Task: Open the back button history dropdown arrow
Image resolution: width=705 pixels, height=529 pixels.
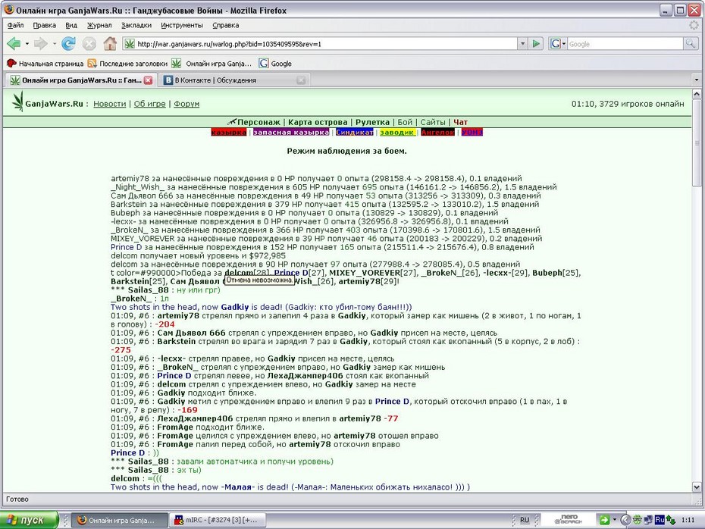Action: point(27,44)
